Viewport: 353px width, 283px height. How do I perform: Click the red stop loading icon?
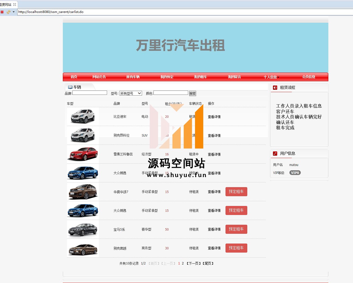[2, 12]
